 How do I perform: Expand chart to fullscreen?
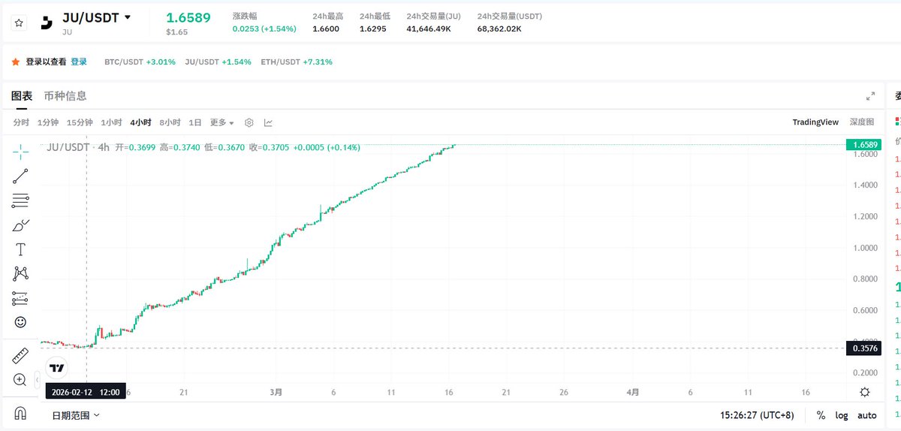pos(870,96)
